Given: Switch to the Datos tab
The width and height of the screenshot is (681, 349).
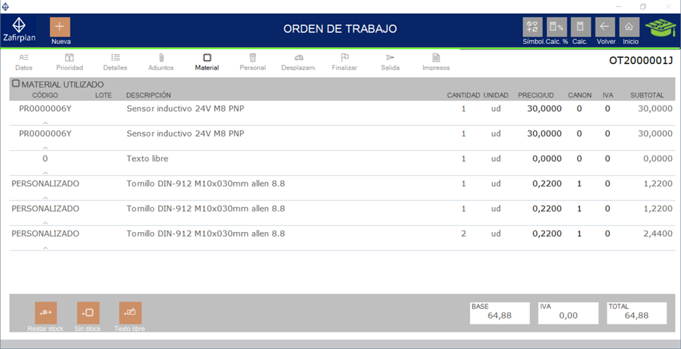Looking at the screenshot, I should 24,62.
